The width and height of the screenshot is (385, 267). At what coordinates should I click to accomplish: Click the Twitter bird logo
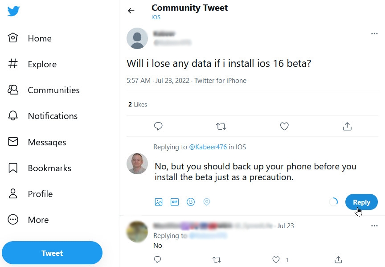click(x=13, y=11)
